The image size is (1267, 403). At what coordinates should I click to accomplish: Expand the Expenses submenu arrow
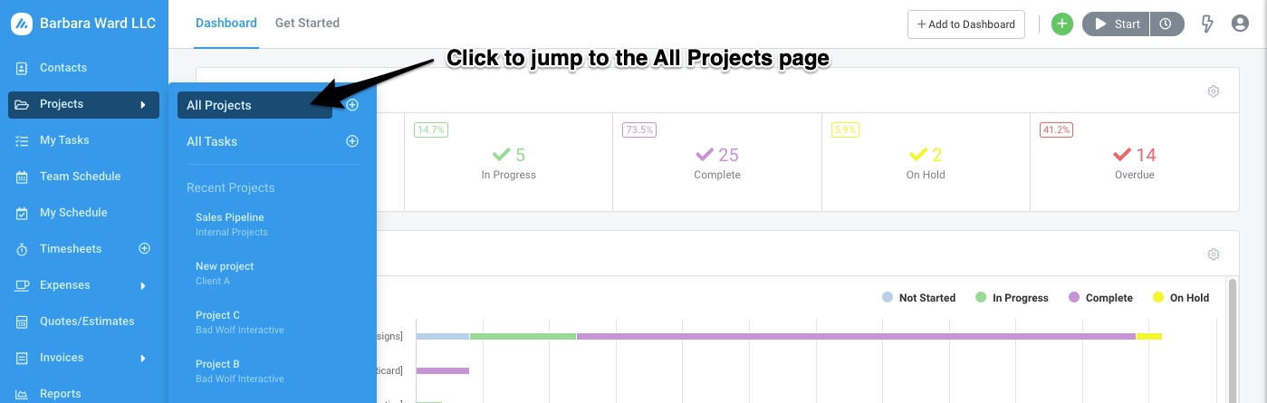(x=143, y=285)
